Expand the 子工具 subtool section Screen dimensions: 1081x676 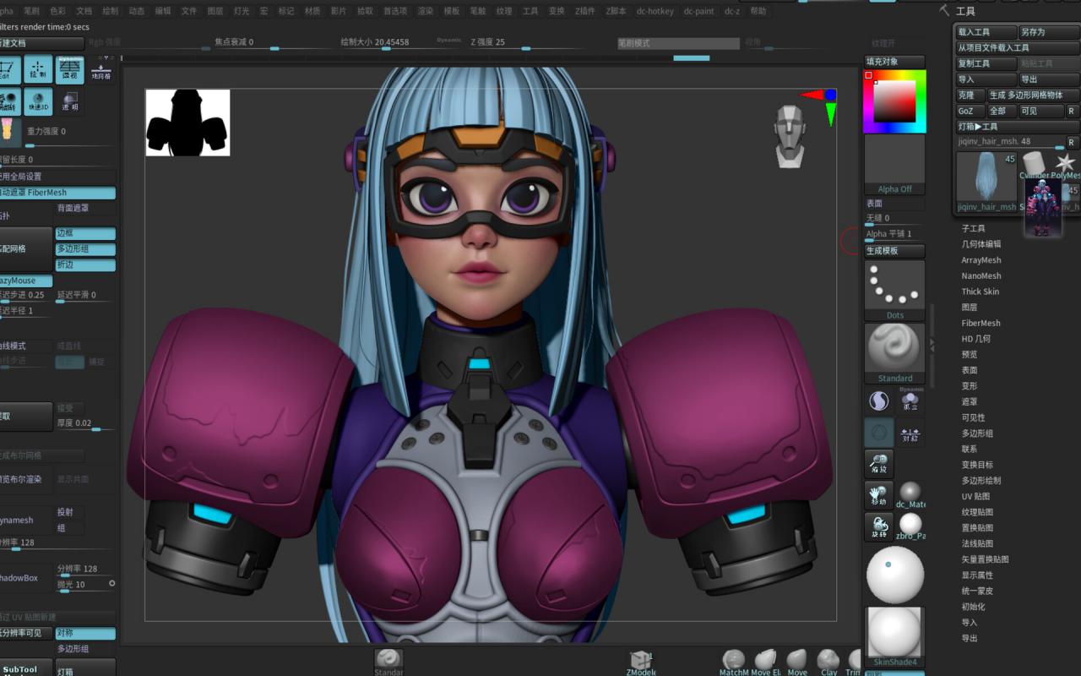[973, 228]
